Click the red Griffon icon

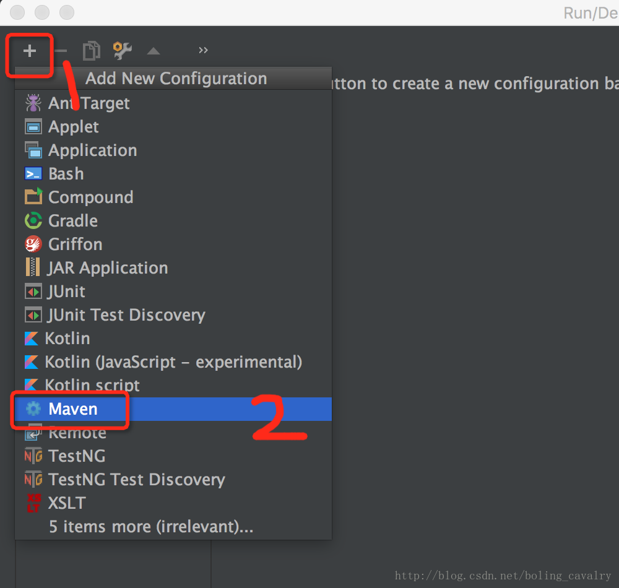(x=33, y=244)
